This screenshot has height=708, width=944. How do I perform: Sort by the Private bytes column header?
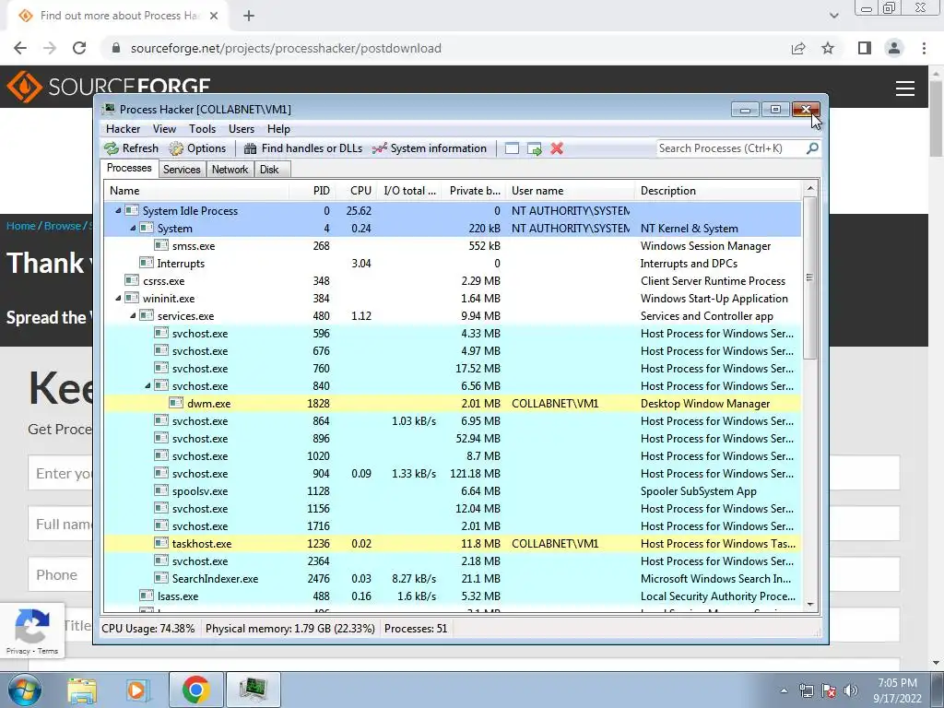tap(474, 191)
